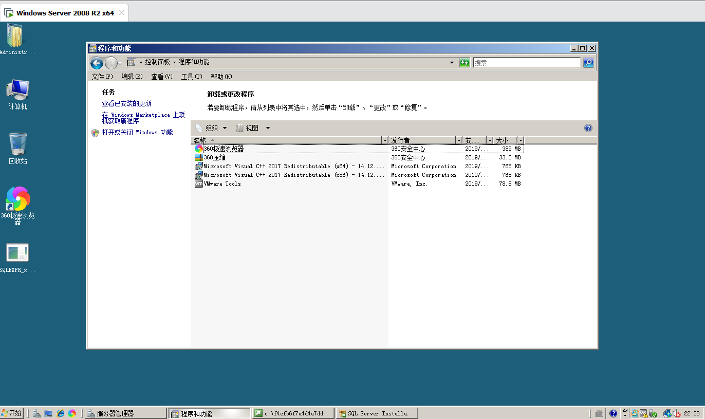Click the Windows Update tray icon
Image resolution: width=705 pixels, height=419 pixels.
tap(635, 413)
